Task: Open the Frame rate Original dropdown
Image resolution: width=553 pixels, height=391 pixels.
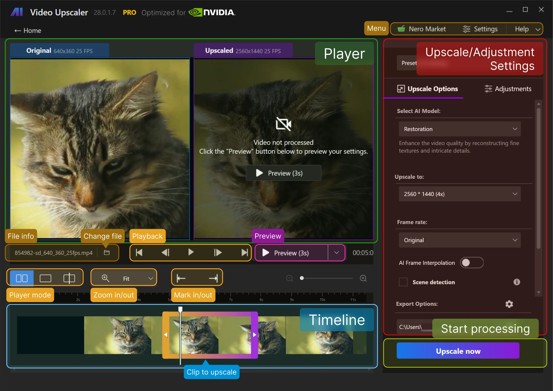Action: pos(459,240)
